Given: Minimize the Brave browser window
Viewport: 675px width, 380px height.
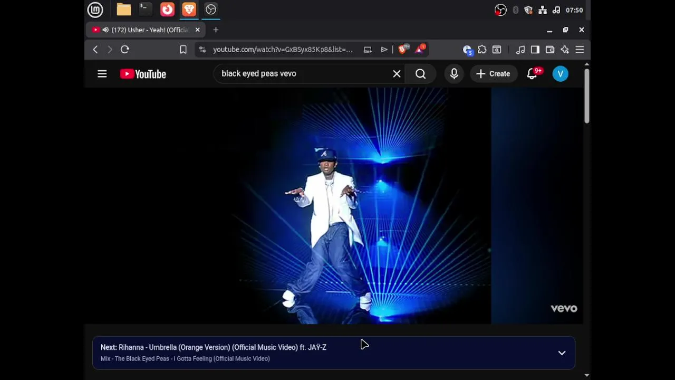Looking at the screenshot, I should pos(549,30).
